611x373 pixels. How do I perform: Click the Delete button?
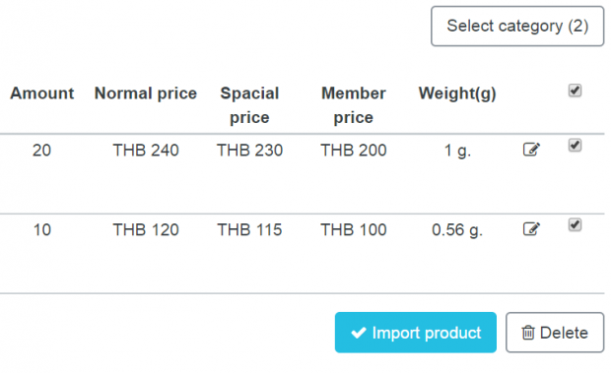[x=555, y=333]
